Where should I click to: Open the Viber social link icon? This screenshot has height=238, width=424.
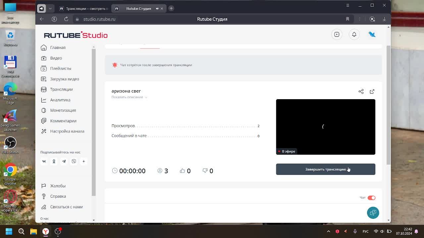(x=74, y=161)
